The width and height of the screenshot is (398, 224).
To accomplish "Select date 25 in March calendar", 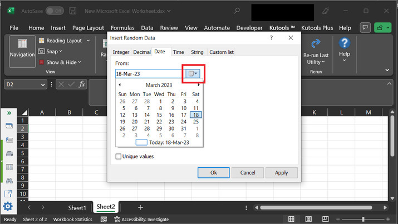I will tap(195, 122).
